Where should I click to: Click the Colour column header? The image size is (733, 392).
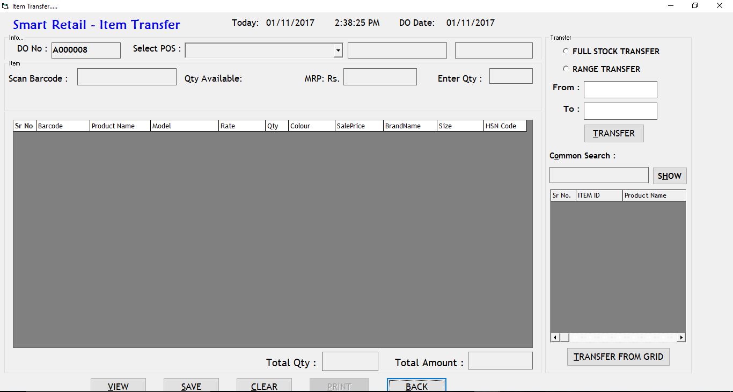[312, 126]
